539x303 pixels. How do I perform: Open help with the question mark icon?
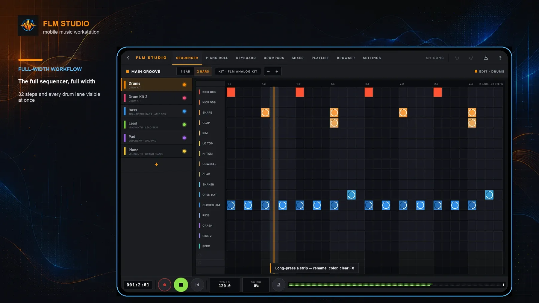[500, 58]
